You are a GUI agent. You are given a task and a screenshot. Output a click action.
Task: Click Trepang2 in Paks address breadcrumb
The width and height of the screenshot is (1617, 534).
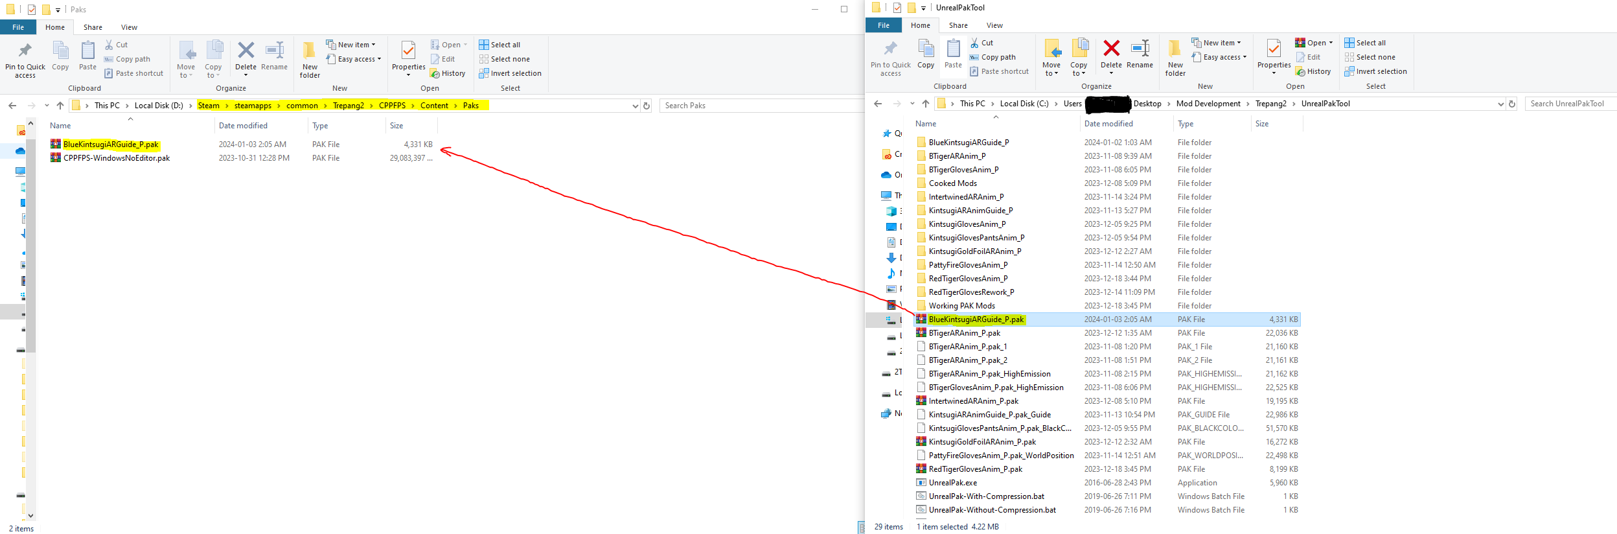pos(349,106)
